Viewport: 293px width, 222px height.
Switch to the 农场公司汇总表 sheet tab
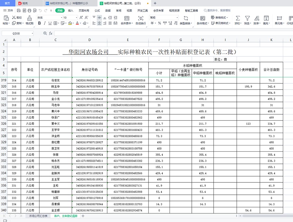[x=38, y=216]
